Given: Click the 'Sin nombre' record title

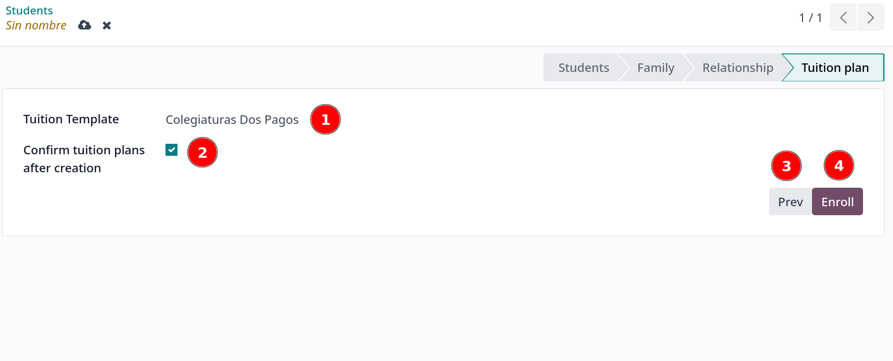Looking at the screenshot, I should pyautogui.click(x=36, y=25).
